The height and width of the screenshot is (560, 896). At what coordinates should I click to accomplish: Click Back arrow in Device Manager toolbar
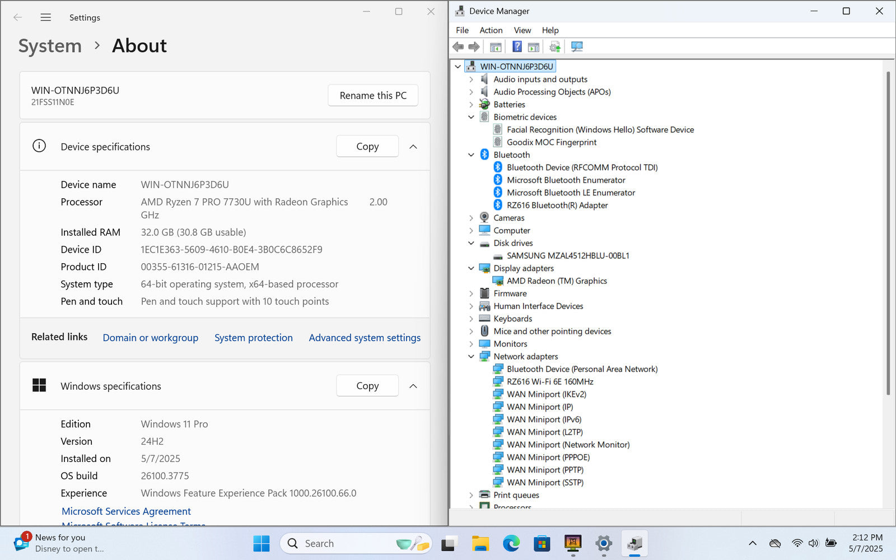click(x=458, y=46)
